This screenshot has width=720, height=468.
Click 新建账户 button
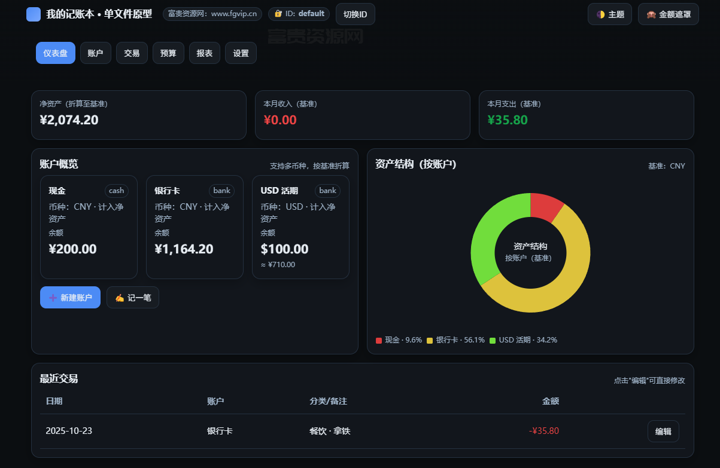tap(70, 298)
